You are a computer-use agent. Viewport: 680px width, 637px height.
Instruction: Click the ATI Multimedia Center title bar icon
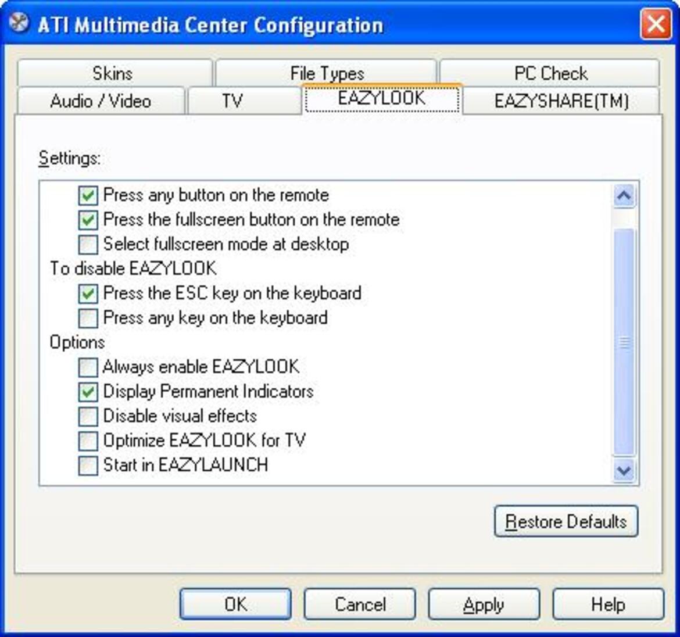coord(19,23)
